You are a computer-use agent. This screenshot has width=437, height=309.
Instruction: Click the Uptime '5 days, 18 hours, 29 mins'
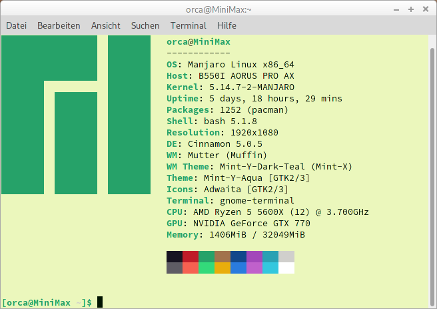pos(276,99)
